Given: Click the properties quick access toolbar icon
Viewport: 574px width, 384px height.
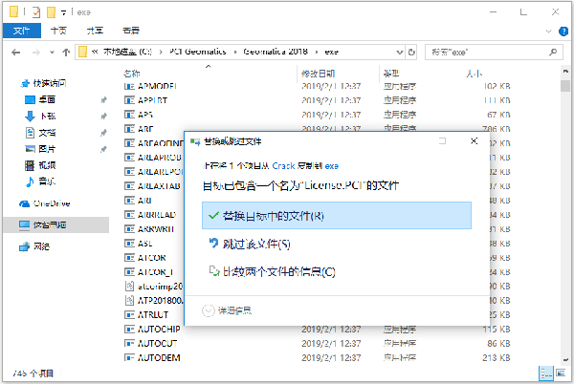Looking at the screenshot, I should (36, 12).
